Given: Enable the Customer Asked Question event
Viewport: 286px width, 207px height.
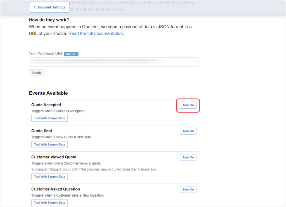Looking at the screenshot, I should click(188, 189).
